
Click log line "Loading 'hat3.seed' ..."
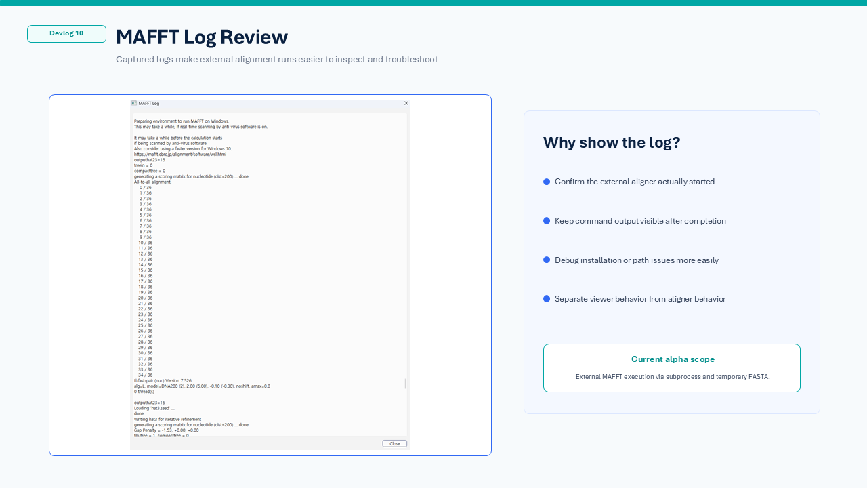click(x=154, y=408)
